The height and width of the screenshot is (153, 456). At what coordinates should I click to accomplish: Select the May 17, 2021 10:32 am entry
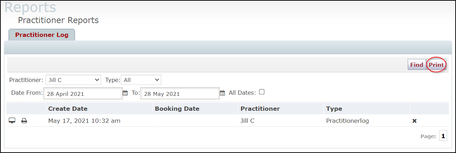click(x=84, y=121)
